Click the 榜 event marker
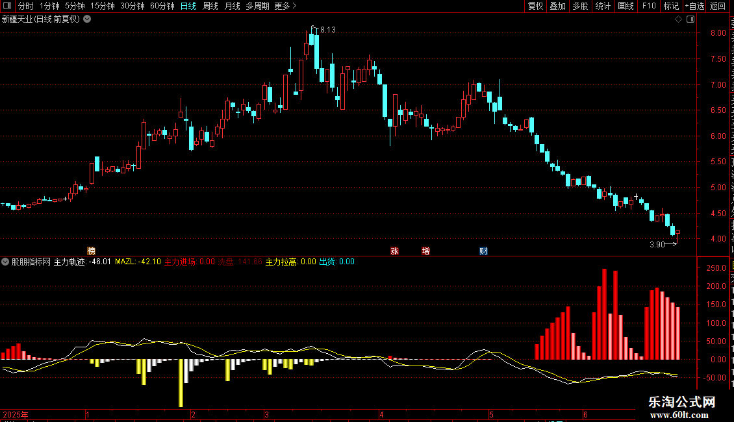This screenshot has width=734, height=422. click(92, 251)
